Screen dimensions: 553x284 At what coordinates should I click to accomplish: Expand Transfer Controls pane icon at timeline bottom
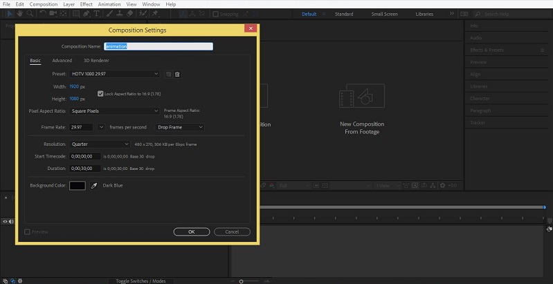[x=12, y=281]
